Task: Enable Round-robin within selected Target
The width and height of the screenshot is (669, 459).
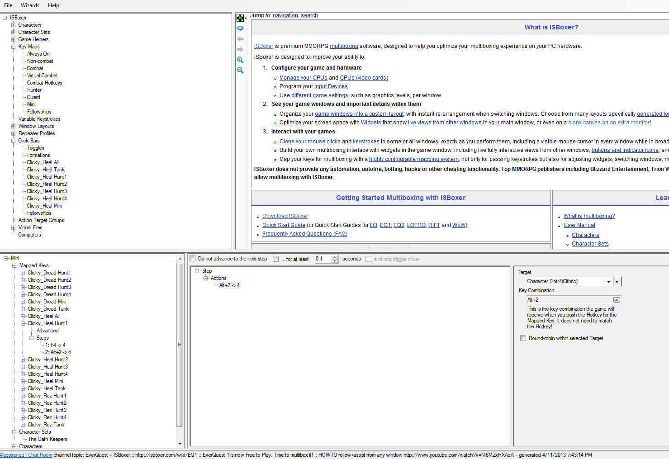Action: coord(523,338)
